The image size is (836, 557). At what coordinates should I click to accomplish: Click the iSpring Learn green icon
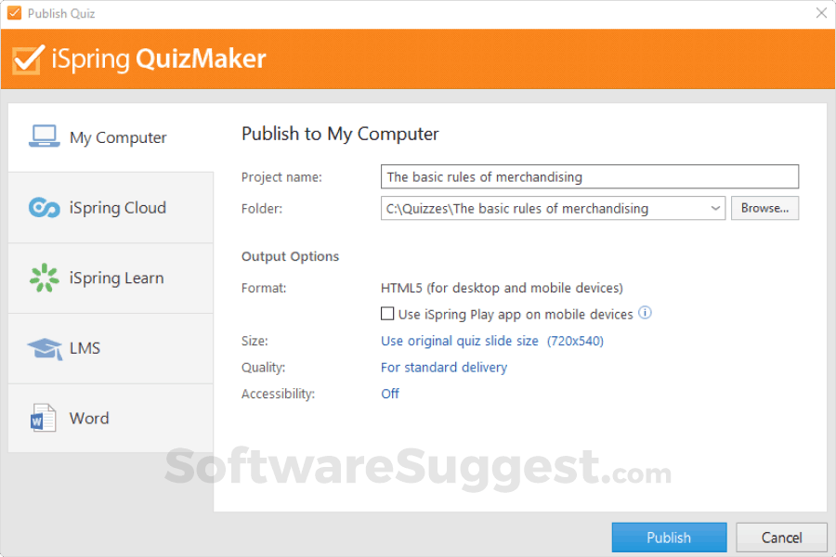(x=44, y=278)
